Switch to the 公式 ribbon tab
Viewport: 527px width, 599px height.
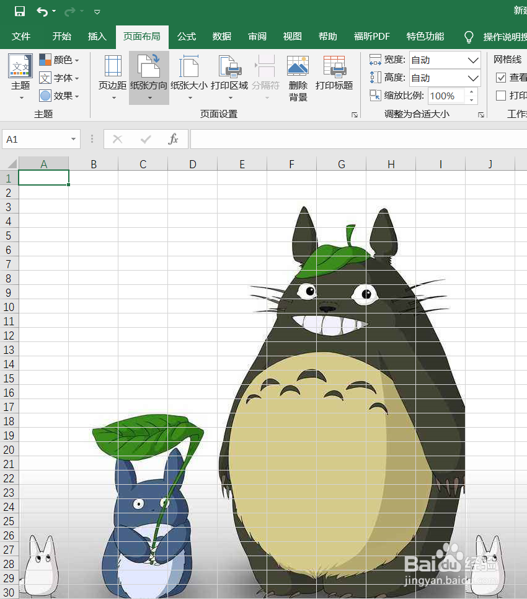click(187, 36)
